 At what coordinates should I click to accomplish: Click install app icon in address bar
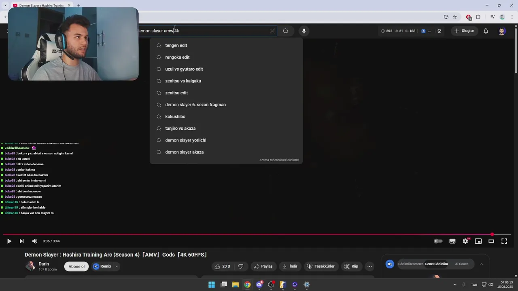pos(446,17)
